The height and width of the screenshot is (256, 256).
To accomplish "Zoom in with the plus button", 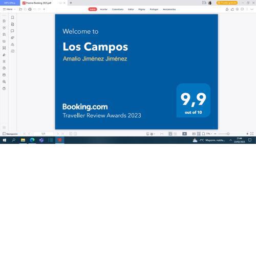I will pos(247,134).
